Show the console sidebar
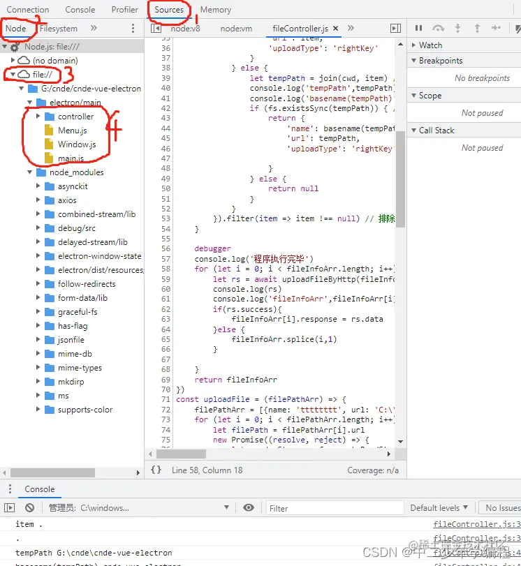 pyautogui.click(x=9, y=508)
